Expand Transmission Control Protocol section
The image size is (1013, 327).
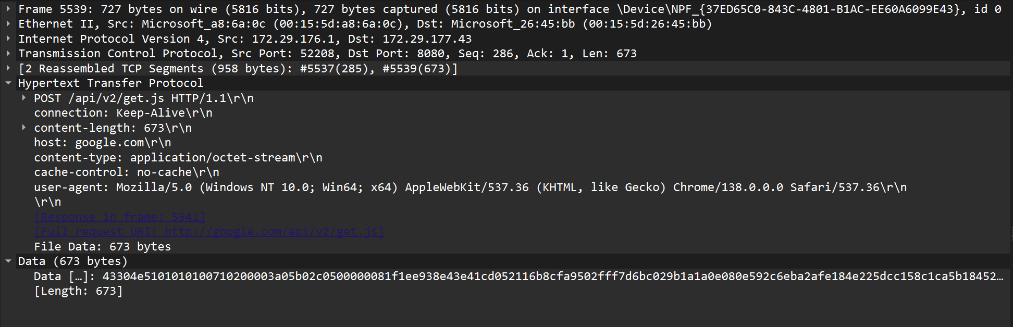coord(8,54)
